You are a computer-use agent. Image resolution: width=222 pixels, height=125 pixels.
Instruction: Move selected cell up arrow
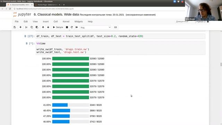click(43, 27)
